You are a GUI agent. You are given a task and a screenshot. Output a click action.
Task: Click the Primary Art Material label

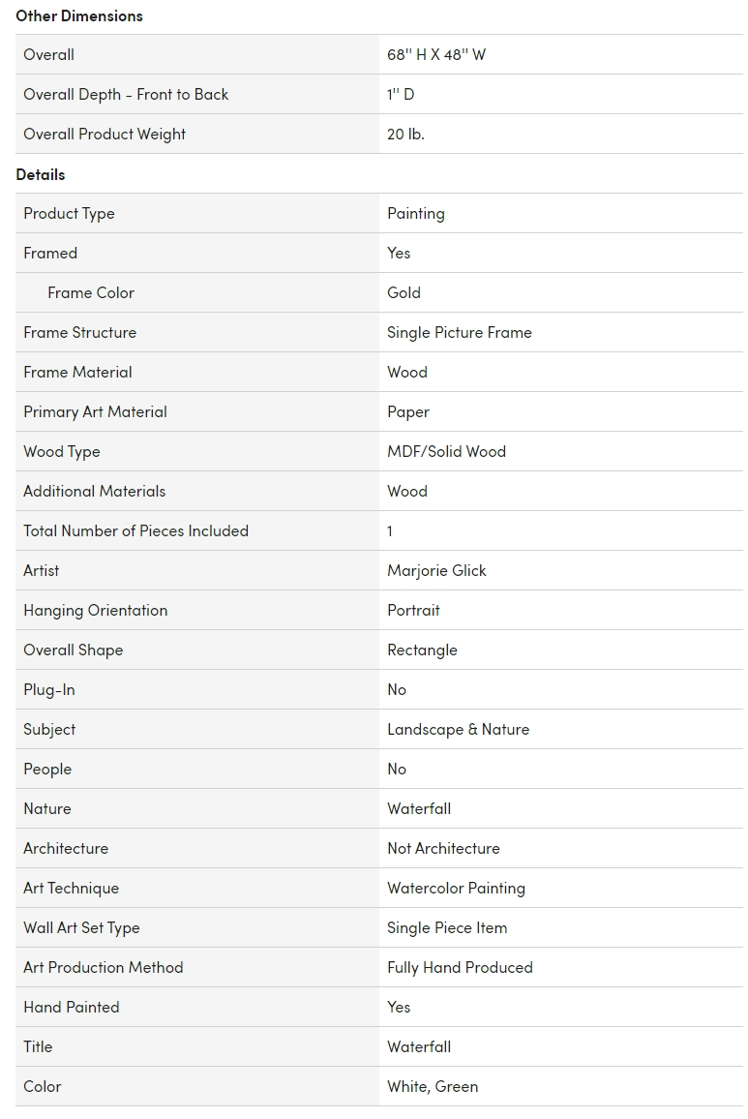click(x=95, y=411)
